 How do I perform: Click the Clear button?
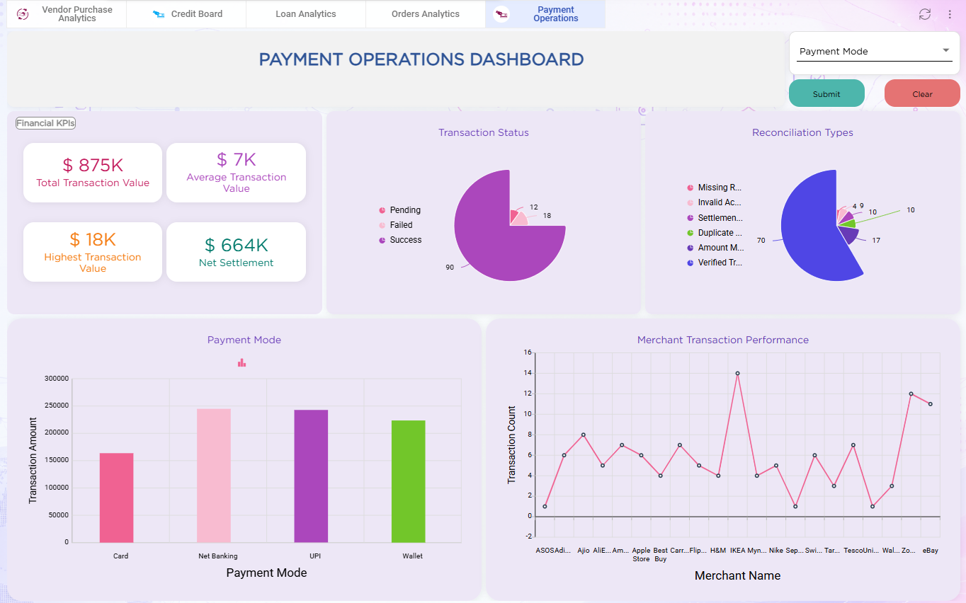(922, 93)
